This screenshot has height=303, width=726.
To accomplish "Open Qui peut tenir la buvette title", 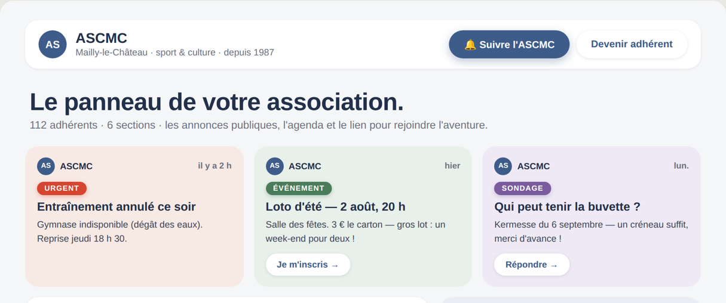I will (567, 207).
